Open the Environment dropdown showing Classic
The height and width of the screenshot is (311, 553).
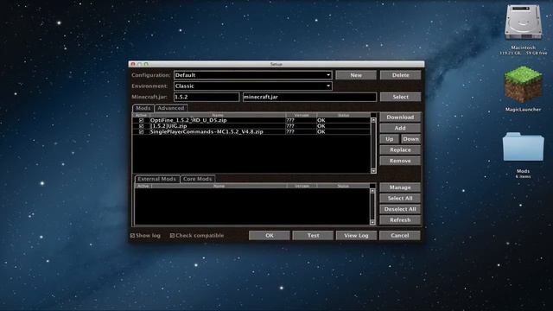point(252,86)
